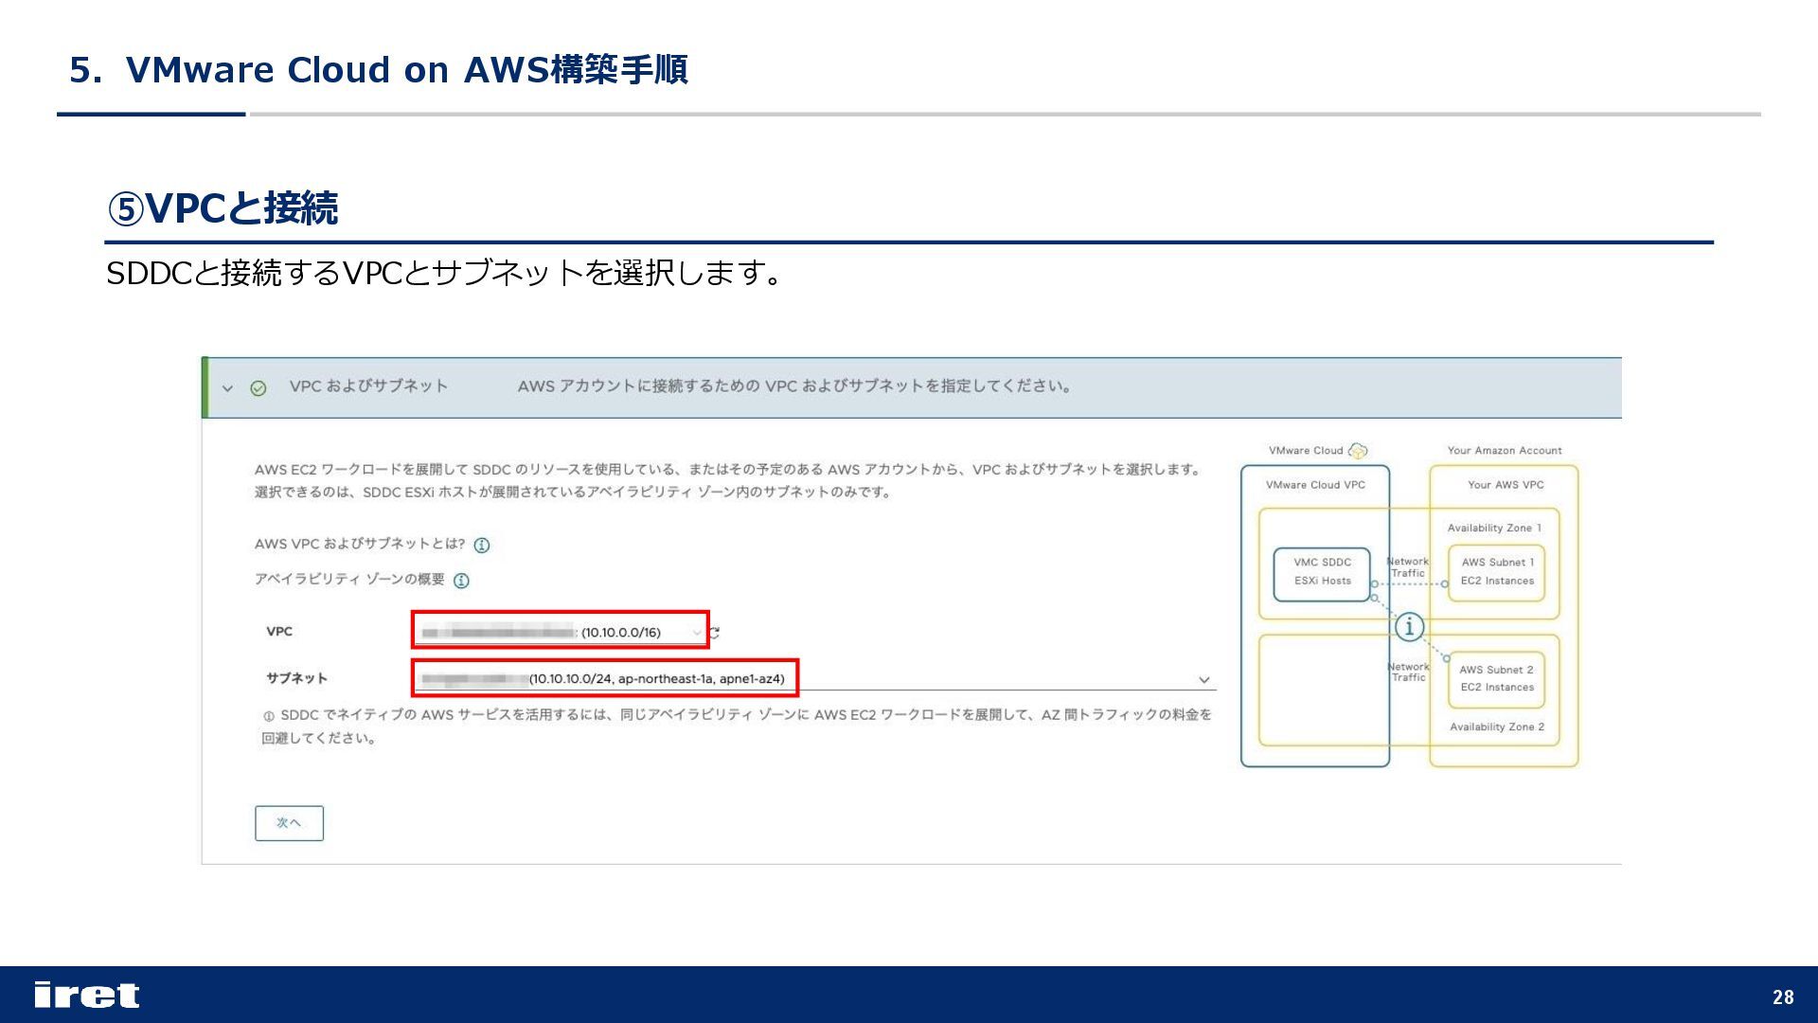Click the refresh icon next to VPC dropdown
The width and height of the screenshot is (1818, 1023).
pos(715,633)
